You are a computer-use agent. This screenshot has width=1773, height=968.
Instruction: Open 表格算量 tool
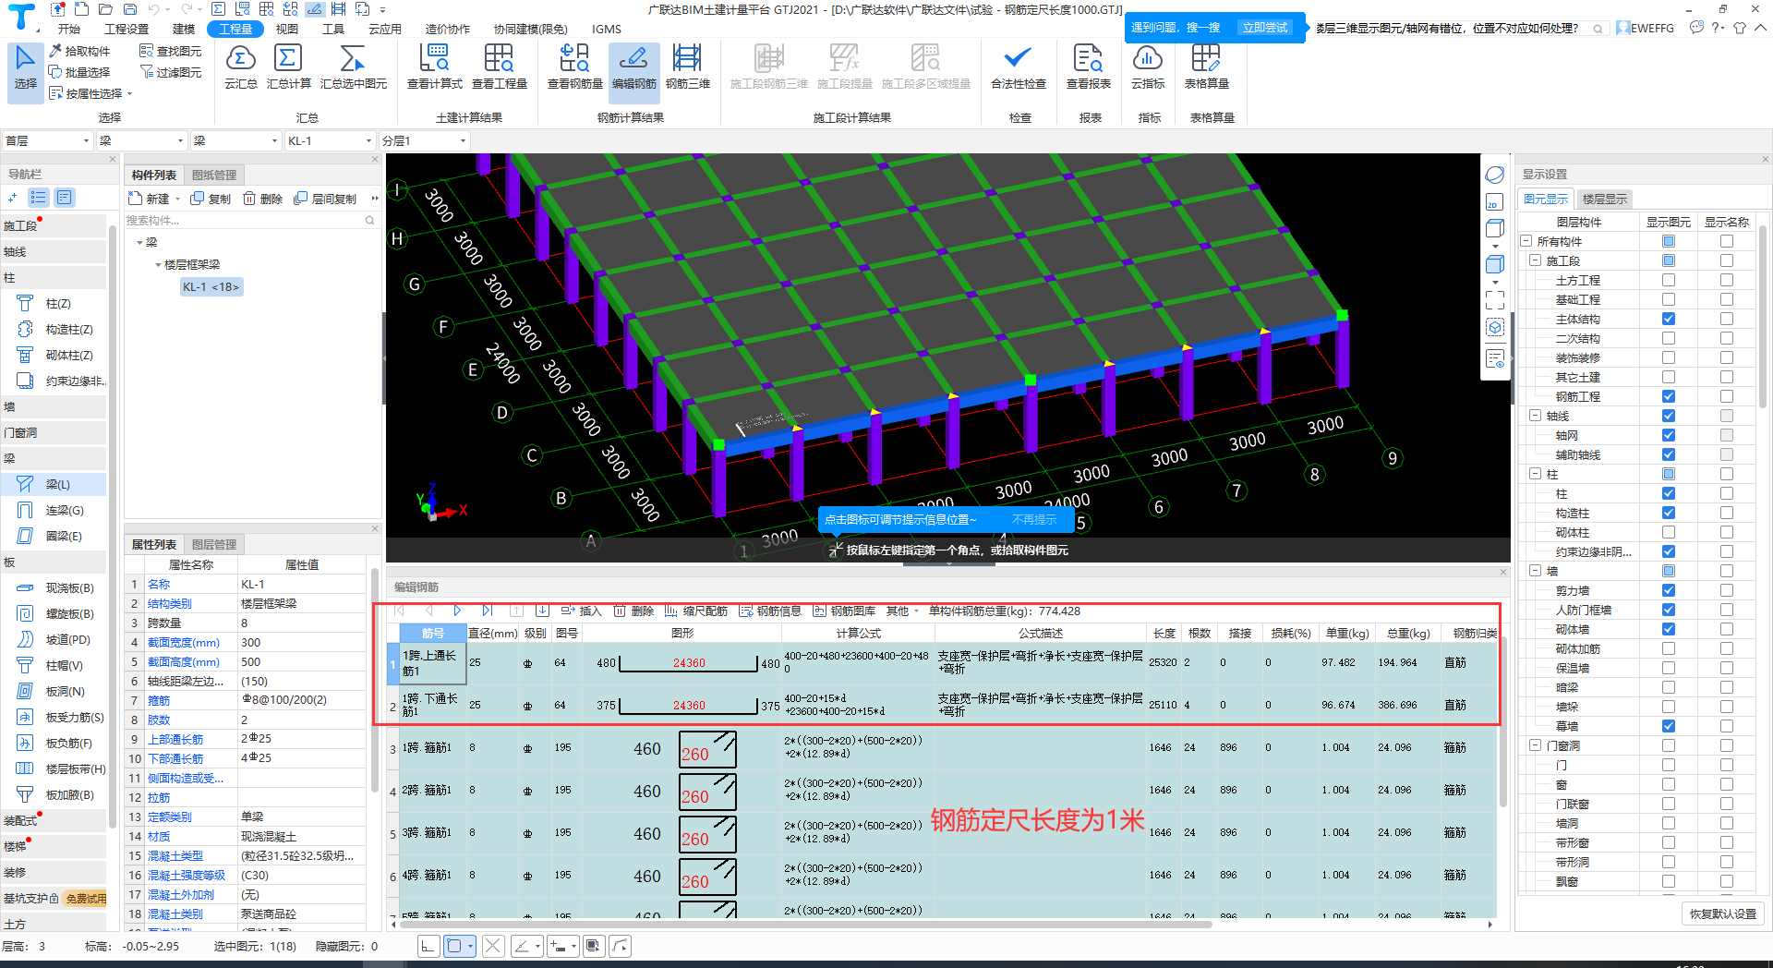click(x=1206, y=67)
